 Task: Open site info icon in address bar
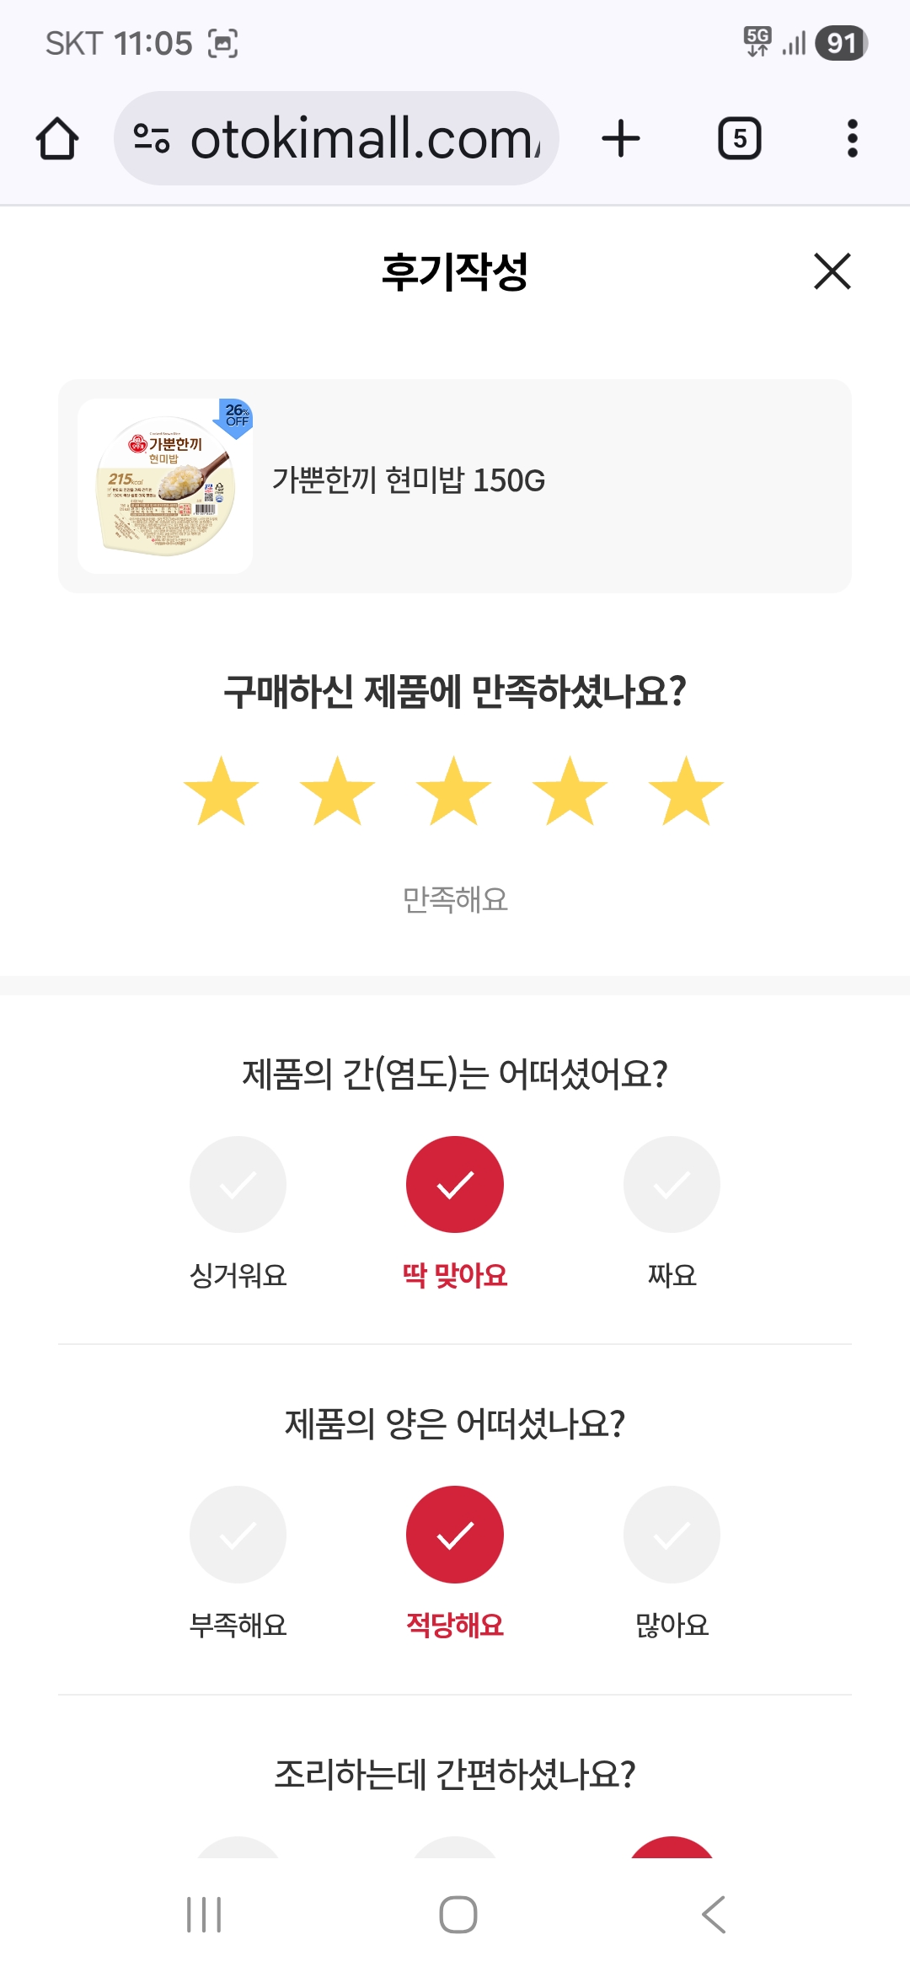tap(152, 139)
